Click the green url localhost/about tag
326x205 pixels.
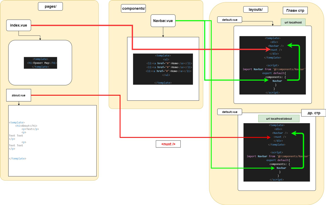[x=279, y=119]
